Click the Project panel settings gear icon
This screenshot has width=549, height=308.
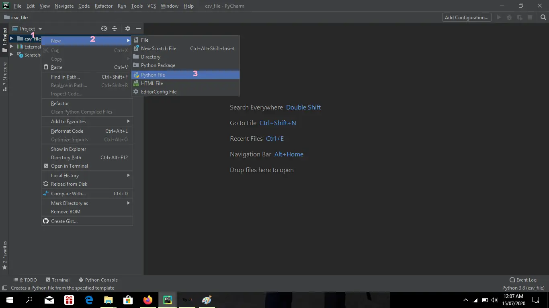click(127, 28)
